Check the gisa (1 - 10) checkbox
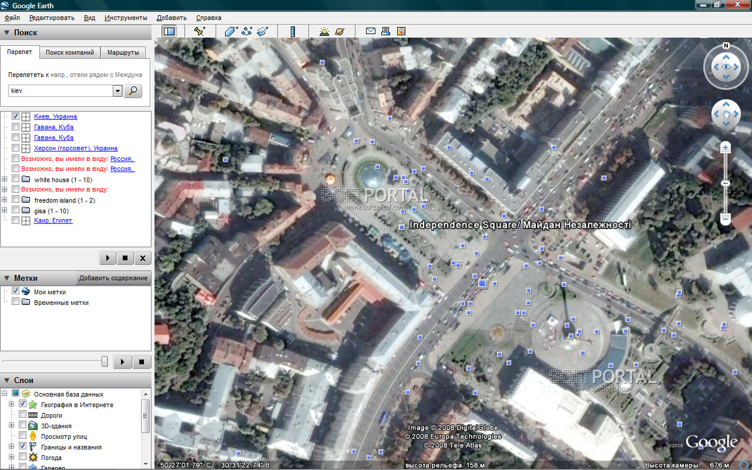This screenshot has width=752, height=470. pos(16,210)
